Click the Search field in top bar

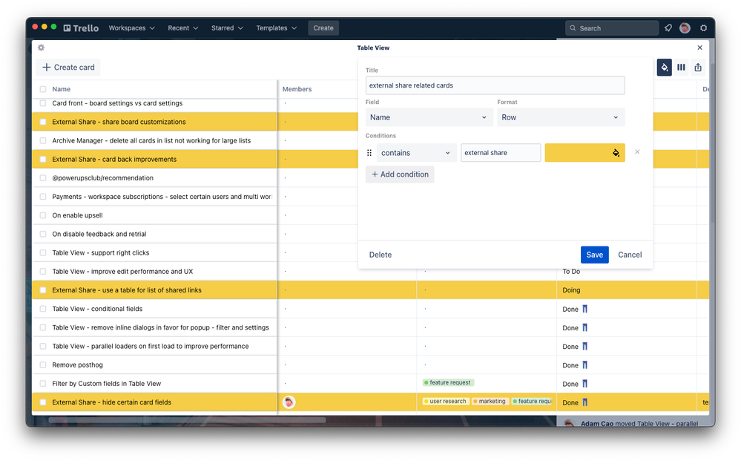[x=611, y=28]
